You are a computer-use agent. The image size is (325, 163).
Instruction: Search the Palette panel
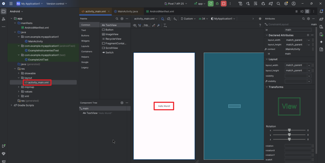coord(117,19)
